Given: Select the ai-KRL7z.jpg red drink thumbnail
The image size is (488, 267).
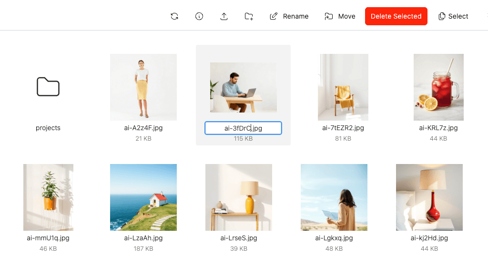Looking at the screenshot, I should coord(438,87).
